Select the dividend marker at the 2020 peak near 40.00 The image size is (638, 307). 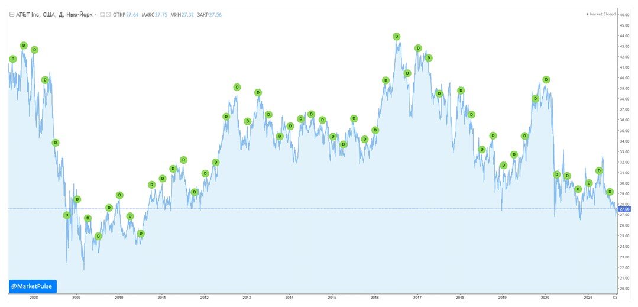click(x=546, y=79)
